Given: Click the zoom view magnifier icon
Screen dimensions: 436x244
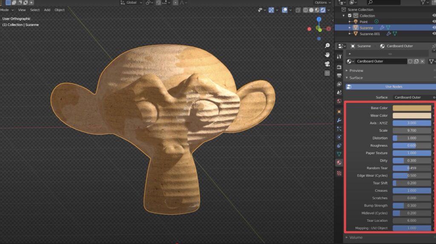Looking at the screenshot, I should 327,45.
